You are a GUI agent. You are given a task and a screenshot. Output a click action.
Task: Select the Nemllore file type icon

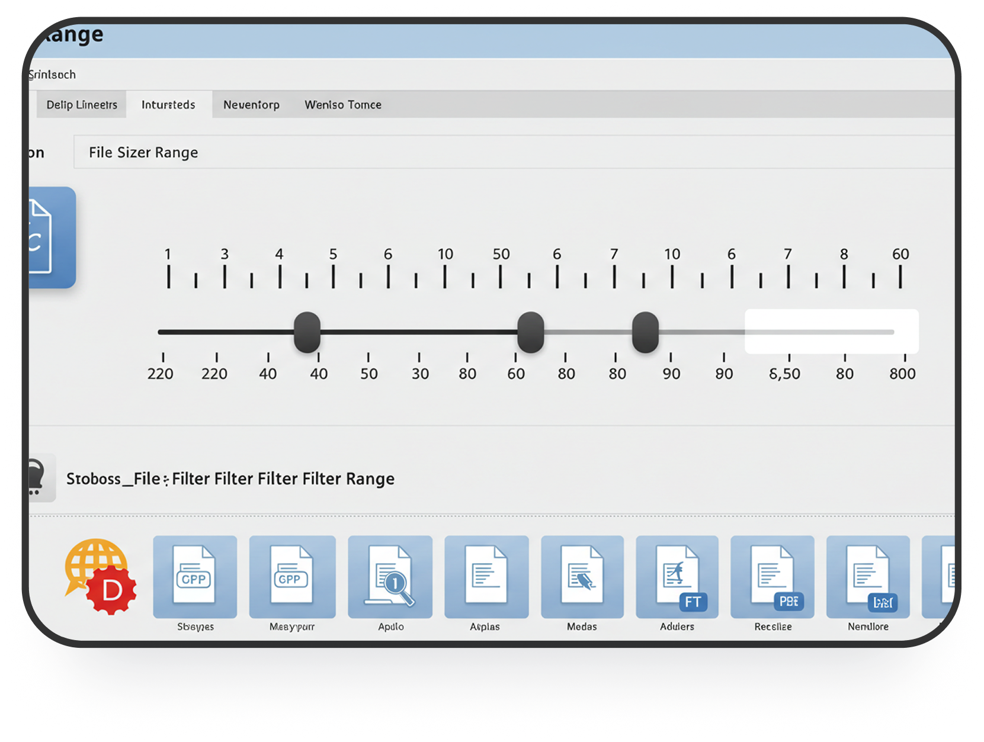click(x=867, y=577)
